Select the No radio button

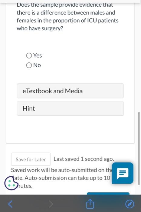pyautogui.click(x=29, y=65)
